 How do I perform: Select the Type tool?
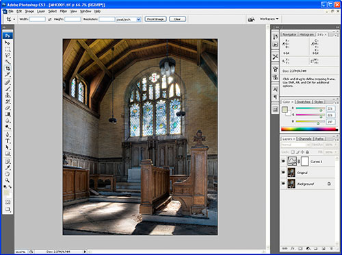(8, 141)
